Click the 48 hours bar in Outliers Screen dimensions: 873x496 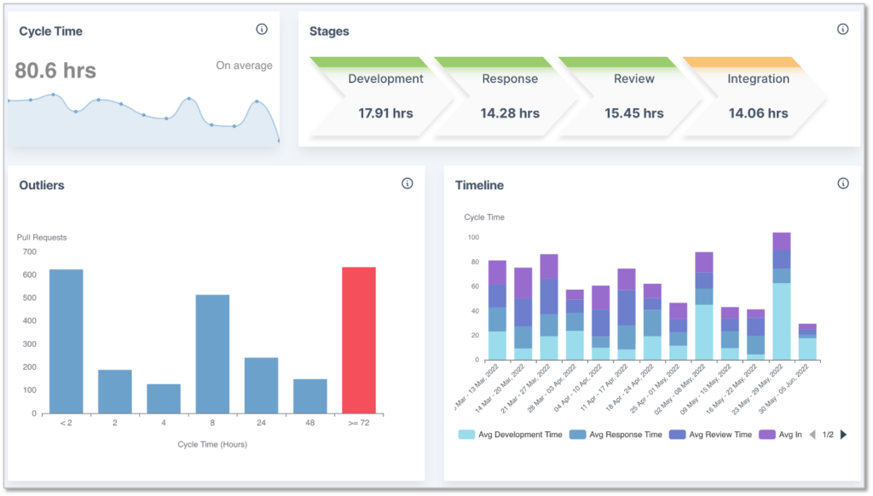coord(310,396)
